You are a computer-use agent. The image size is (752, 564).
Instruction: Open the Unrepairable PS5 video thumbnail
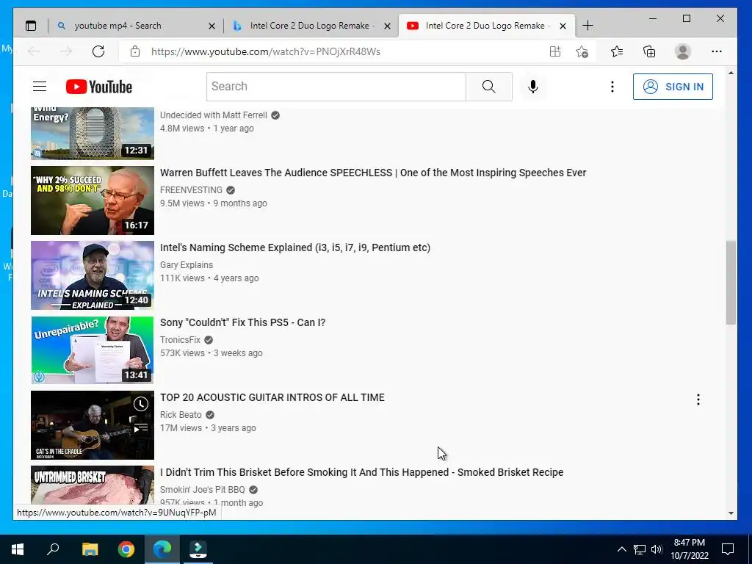coord(93,350)
